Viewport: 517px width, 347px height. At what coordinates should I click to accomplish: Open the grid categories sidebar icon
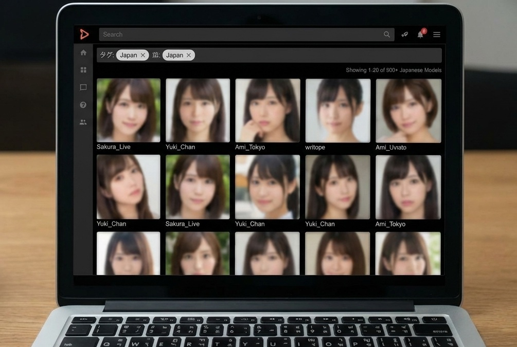coord(83,70)
